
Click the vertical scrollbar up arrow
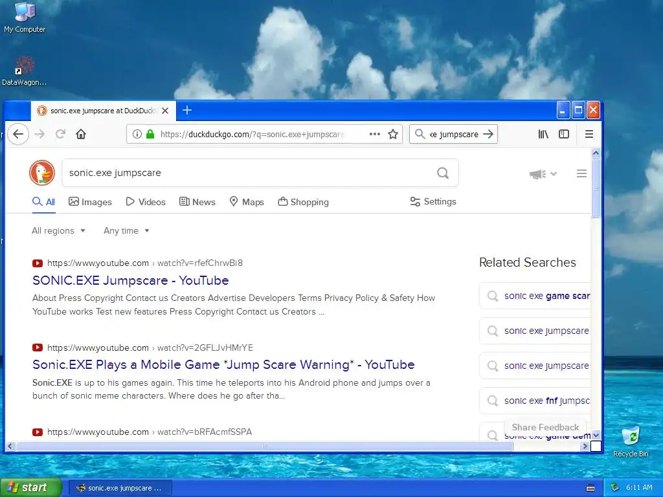pos(596,153)
